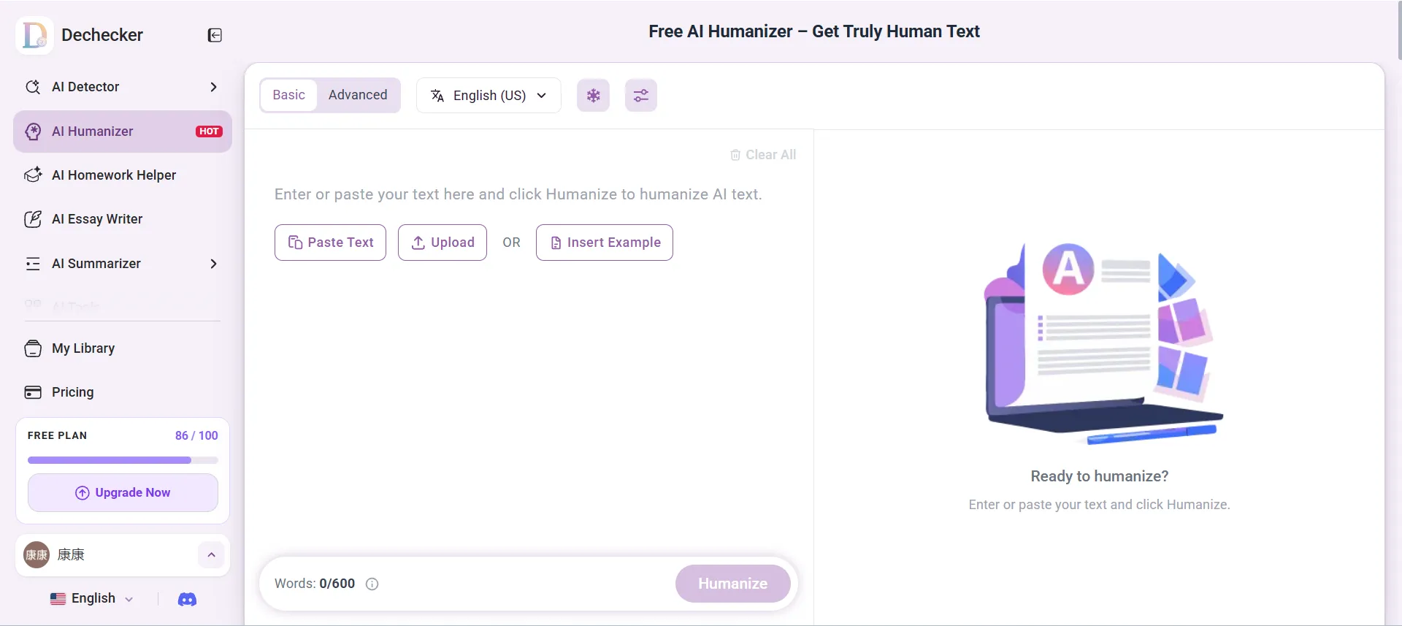Collapse the sidebar with the panel icon
This screenshot has width=1402, height=626.
click(215, 35)
